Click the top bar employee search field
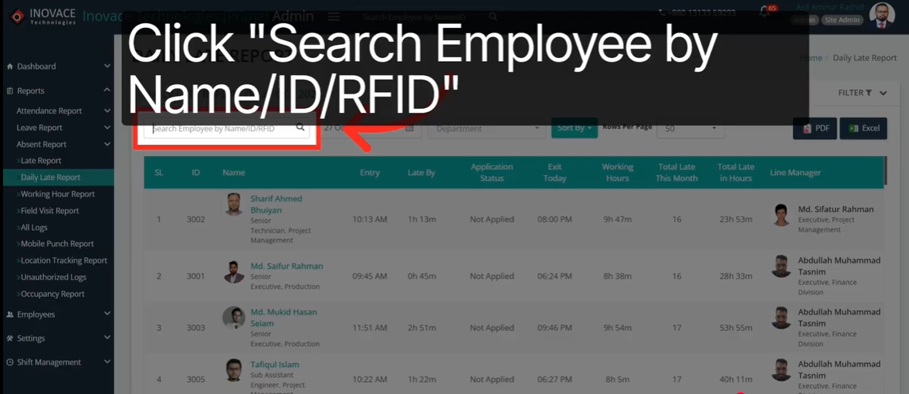This screenshot has height=394, width=909. [x=429, y=18]
